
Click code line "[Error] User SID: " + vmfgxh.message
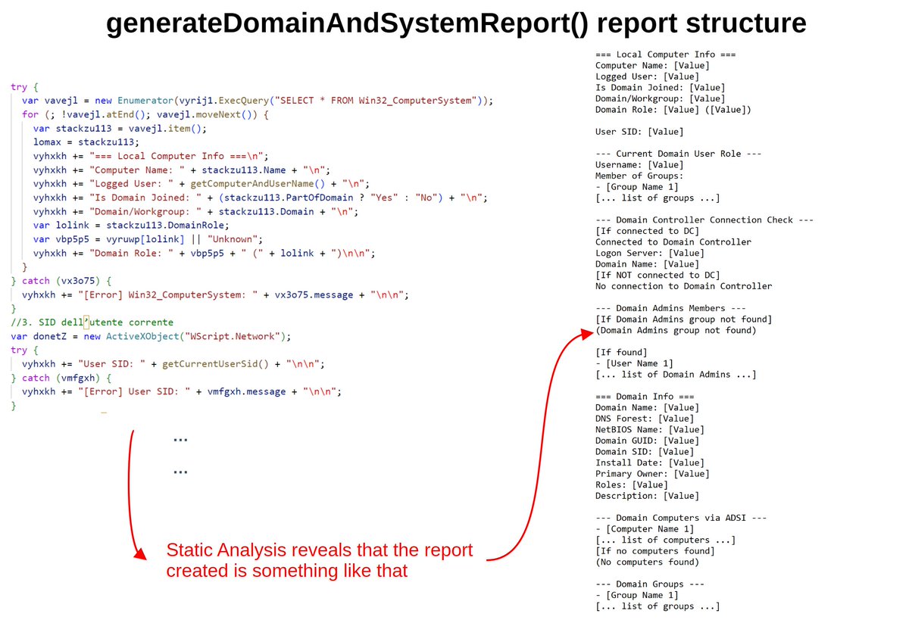pos(182,392)
